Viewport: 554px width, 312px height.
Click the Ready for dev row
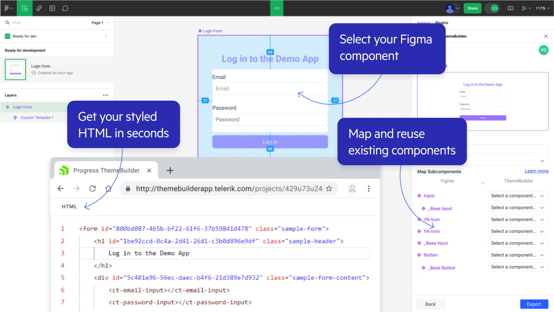pos(57,36)
